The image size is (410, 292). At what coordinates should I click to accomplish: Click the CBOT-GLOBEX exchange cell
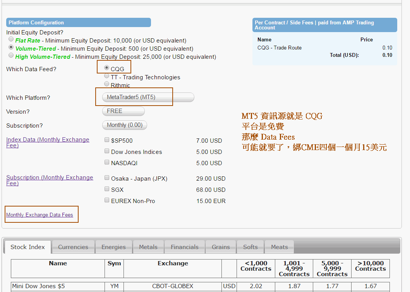click(173, 286)
